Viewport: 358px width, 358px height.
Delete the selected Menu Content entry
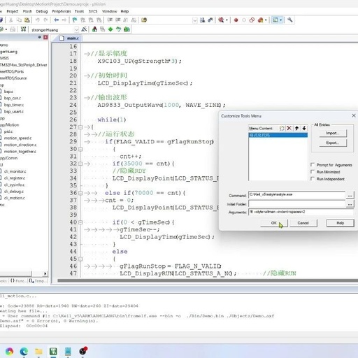coord(289,128)
